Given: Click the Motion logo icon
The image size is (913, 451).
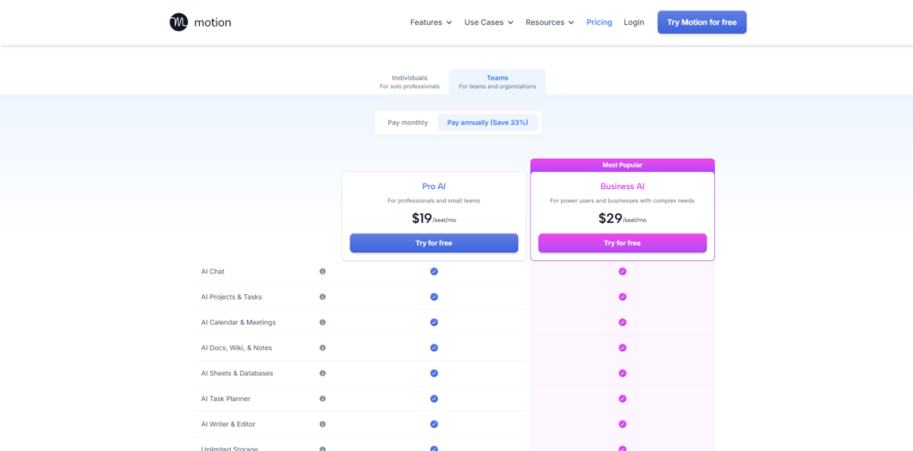Looking at the screenshot, I should pyautogui.click(x=178, y=22).
